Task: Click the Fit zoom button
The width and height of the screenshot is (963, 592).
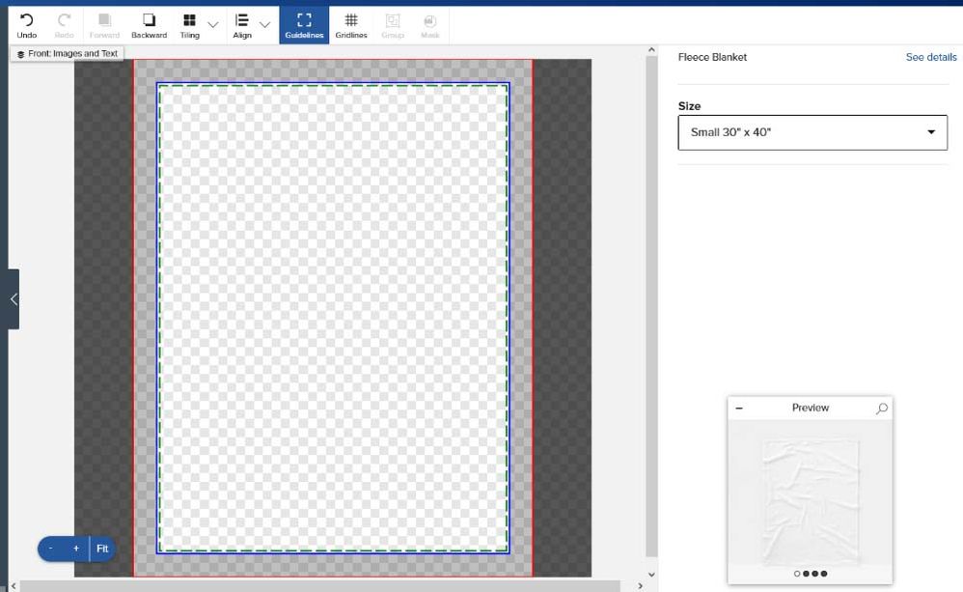Action: 102,549
